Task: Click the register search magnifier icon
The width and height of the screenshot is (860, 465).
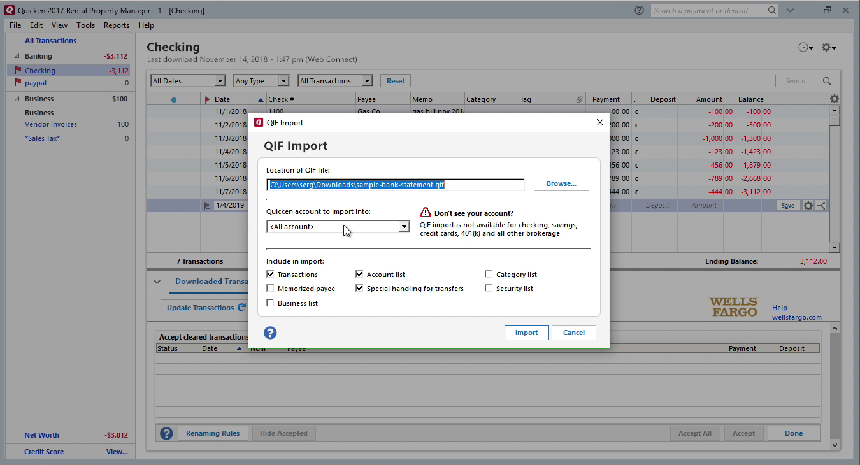Action: [827, 81]
